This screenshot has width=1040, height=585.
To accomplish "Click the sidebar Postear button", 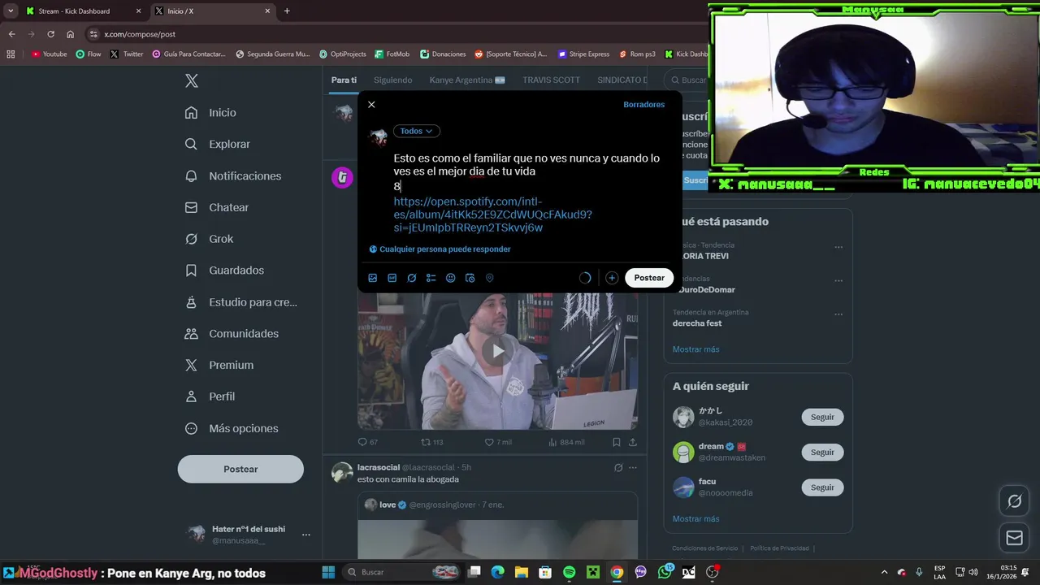I will (x=240, y=469).
